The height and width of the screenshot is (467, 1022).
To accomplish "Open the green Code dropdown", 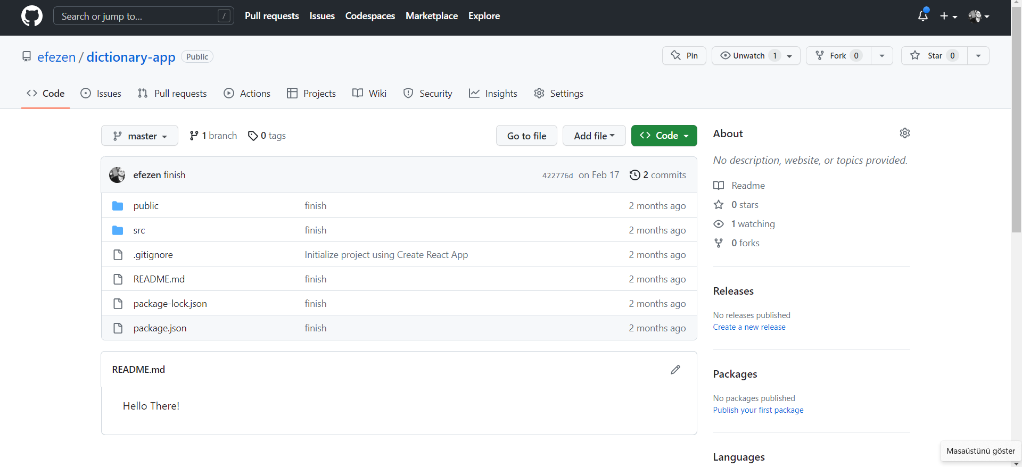I will pos(664,136).
